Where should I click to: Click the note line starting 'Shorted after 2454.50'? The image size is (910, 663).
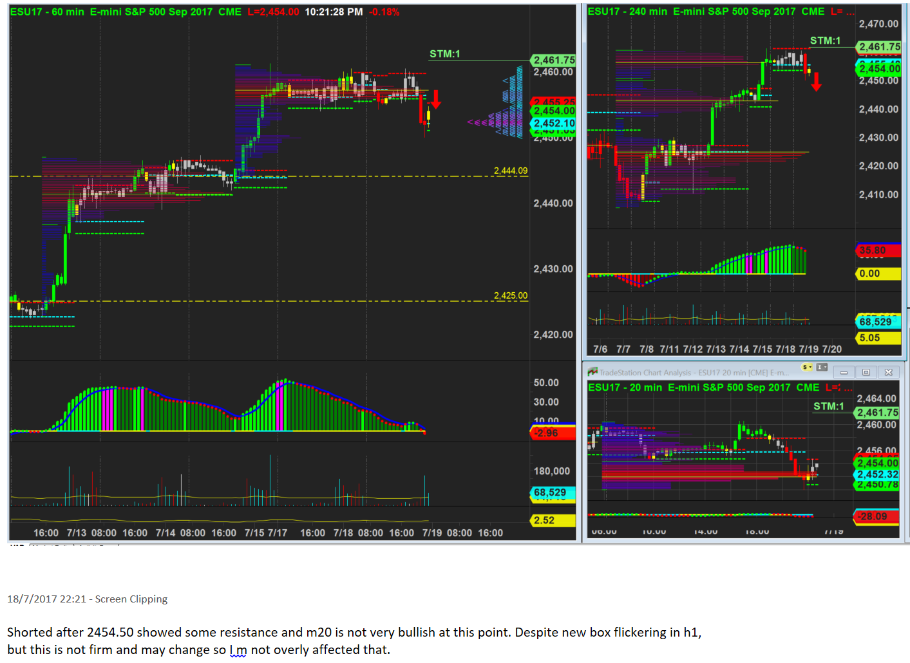(354, 633)
